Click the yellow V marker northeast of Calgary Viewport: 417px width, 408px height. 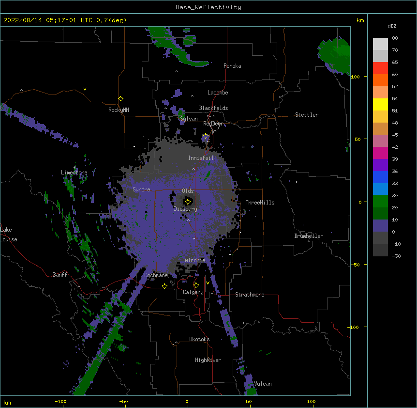pos(208,283)
